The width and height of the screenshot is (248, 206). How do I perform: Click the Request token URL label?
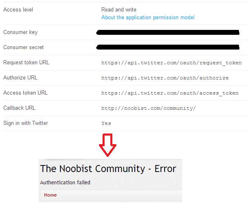26,63
